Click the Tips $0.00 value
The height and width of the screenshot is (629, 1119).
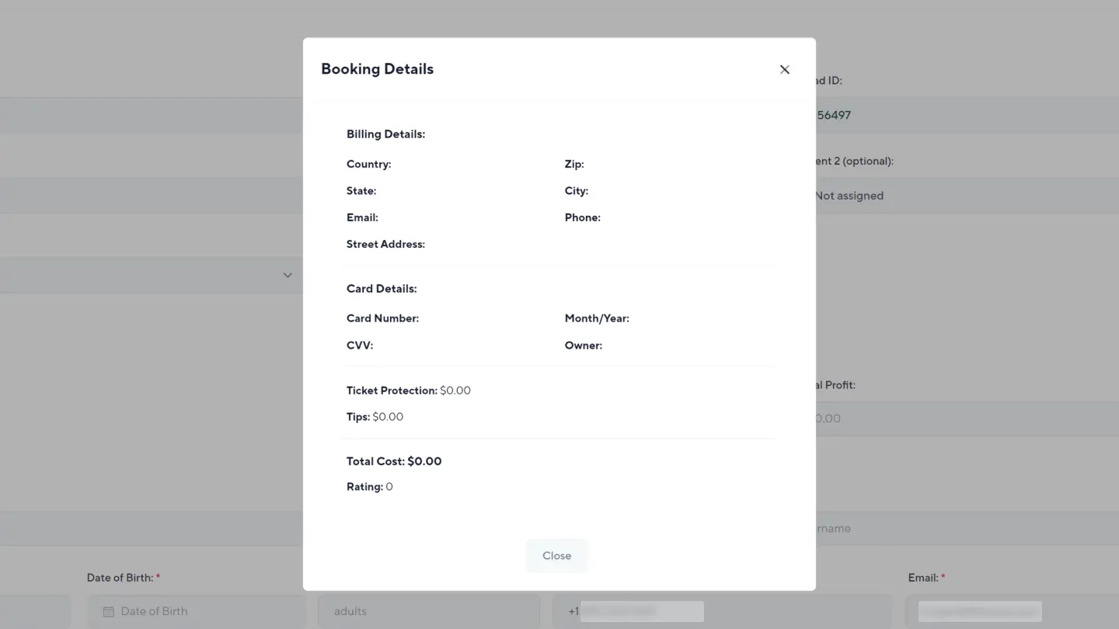pos(388,417)
